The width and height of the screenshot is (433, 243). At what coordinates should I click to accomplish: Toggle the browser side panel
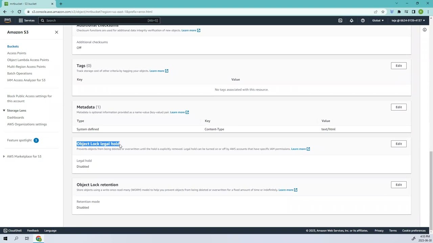413,12
